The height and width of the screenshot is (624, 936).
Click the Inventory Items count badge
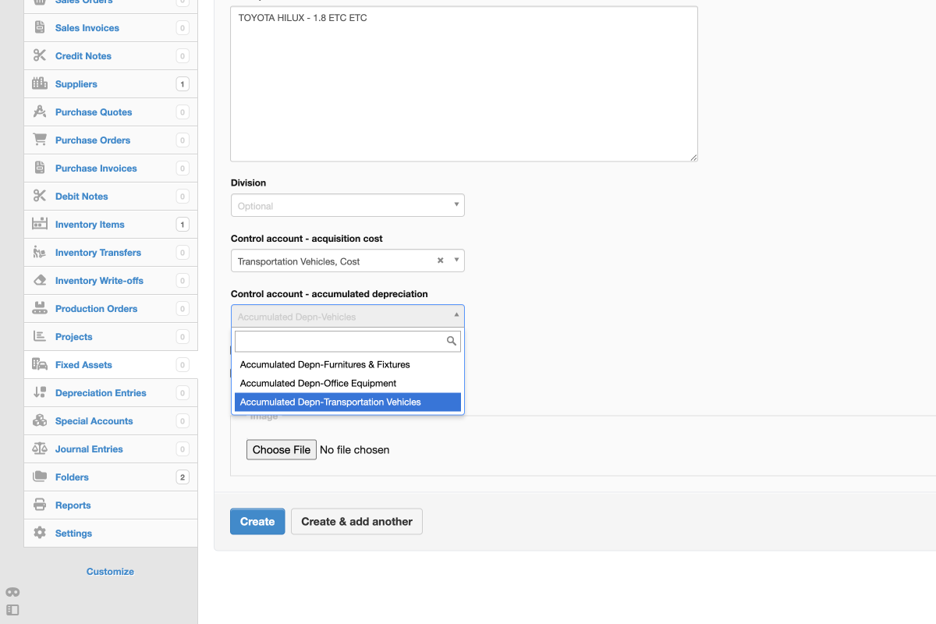[183, 225]
